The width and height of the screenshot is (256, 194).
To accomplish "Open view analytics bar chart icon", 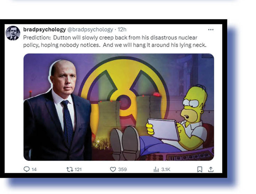I will (x=156, y=169).
